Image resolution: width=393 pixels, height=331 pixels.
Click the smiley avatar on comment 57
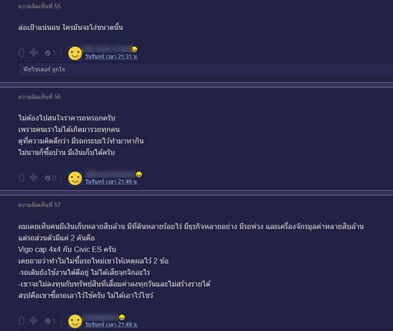(x=75, y=321)
